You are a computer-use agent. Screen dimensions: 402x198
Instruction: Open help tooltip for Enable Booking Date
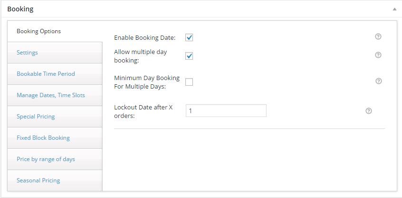[x=378, y=36]
